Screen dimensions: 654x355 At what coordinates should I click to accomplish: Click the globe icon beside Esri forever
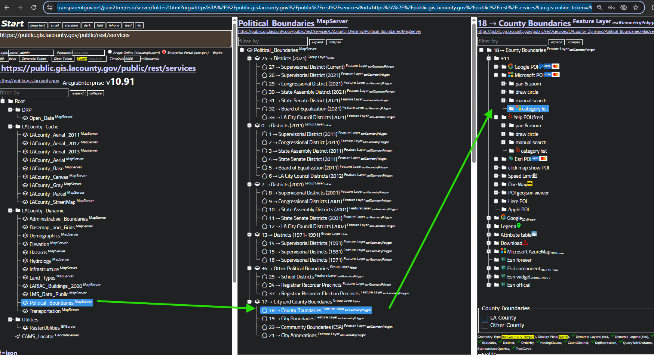(x=503, y=260)
